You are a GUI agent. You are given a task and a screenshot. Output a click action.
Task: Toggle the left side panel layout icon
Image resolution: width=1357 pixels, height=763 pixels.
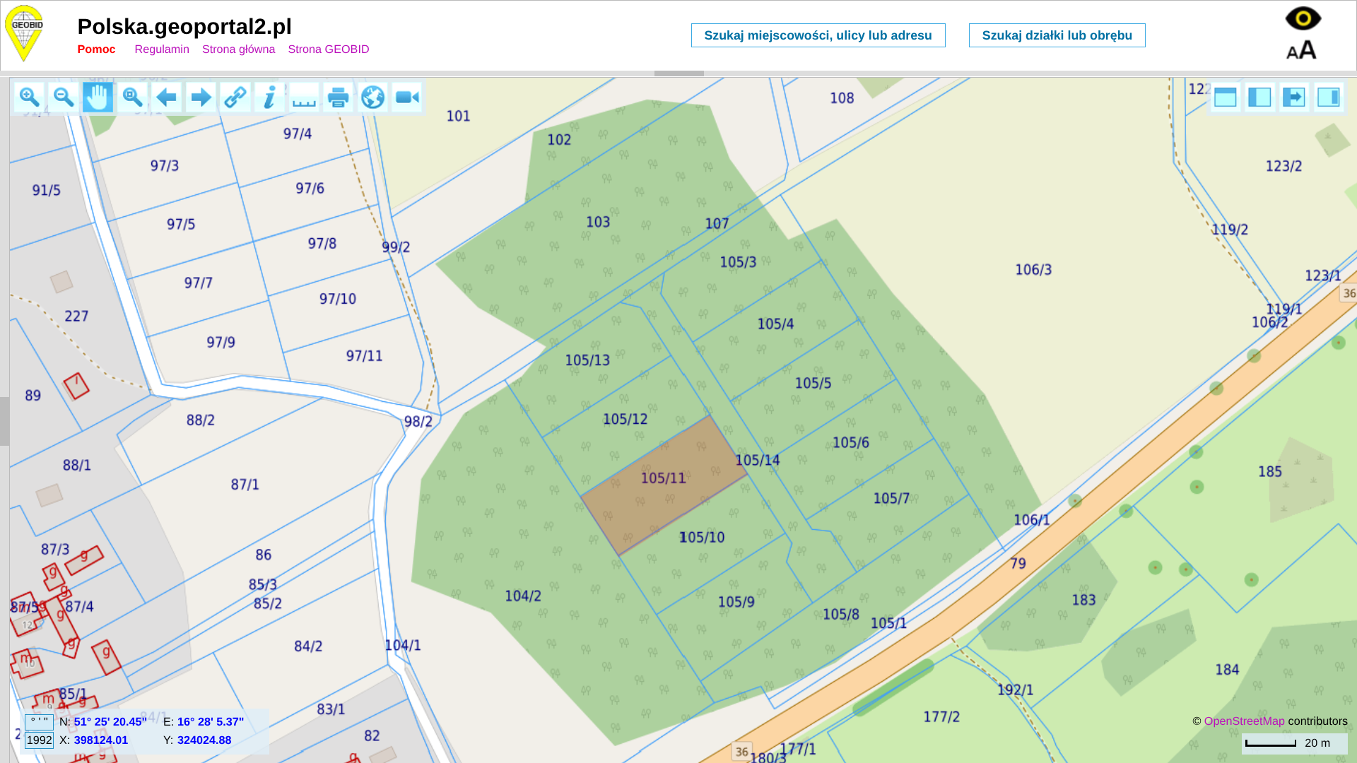1259,97
